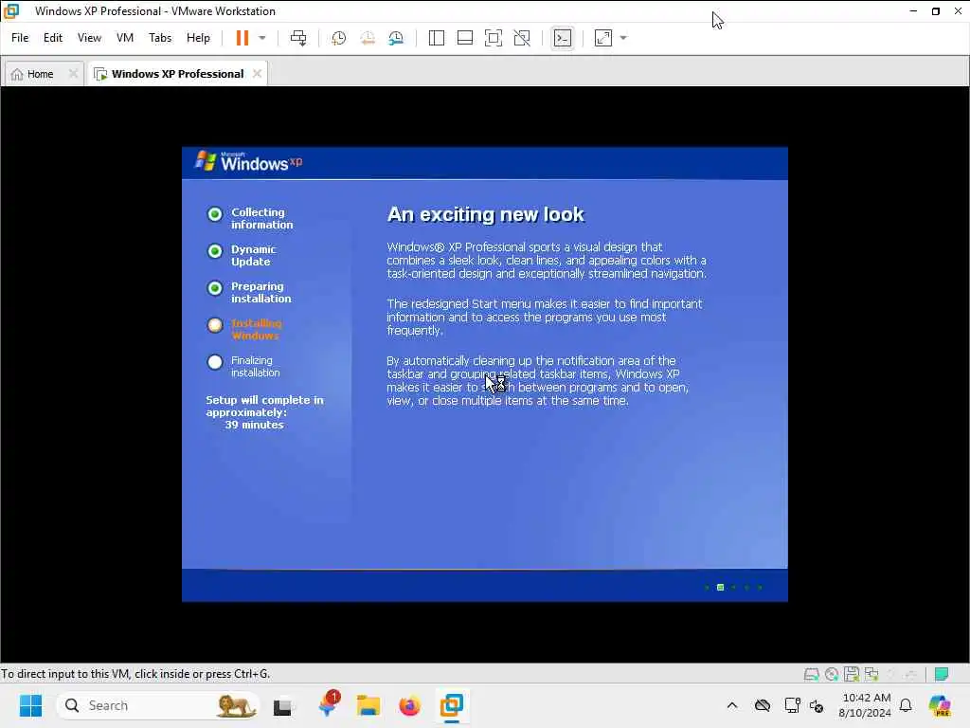970x728 pixels.
Task: Open the taskbar app with the notification badge
Action: pyautogui.click(x=327, y=705)
